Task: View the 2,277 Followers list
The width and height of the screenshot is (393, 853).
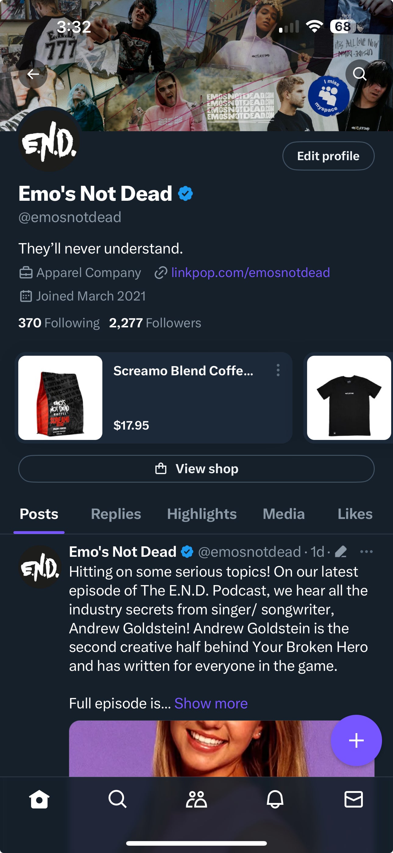Action: [x=155, y=323]
